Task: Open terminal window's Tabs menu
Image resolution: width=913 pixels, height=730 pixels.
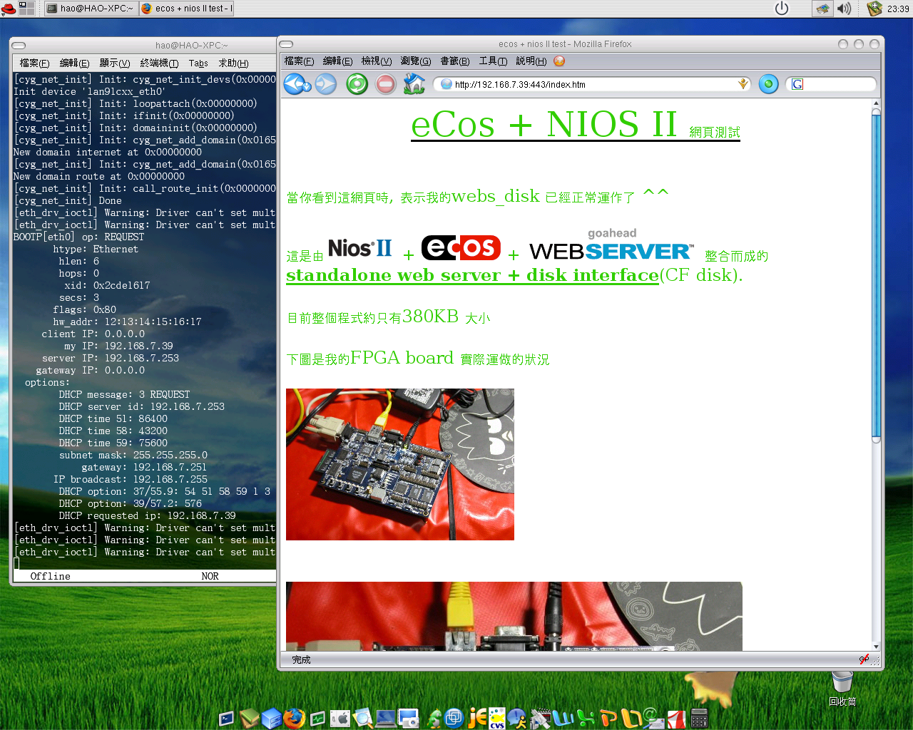Action: [x=198, y=63]
